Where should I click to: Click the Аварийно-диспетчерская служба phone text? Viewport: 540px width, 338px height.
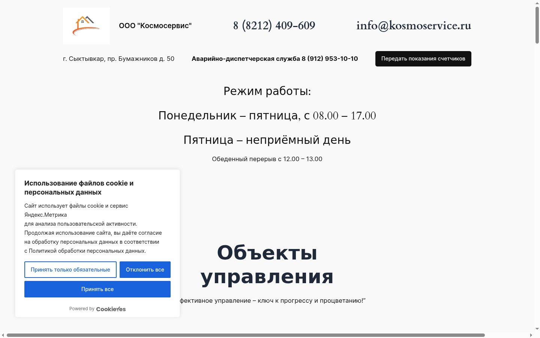pyautogui.click(x=275, y=59)
